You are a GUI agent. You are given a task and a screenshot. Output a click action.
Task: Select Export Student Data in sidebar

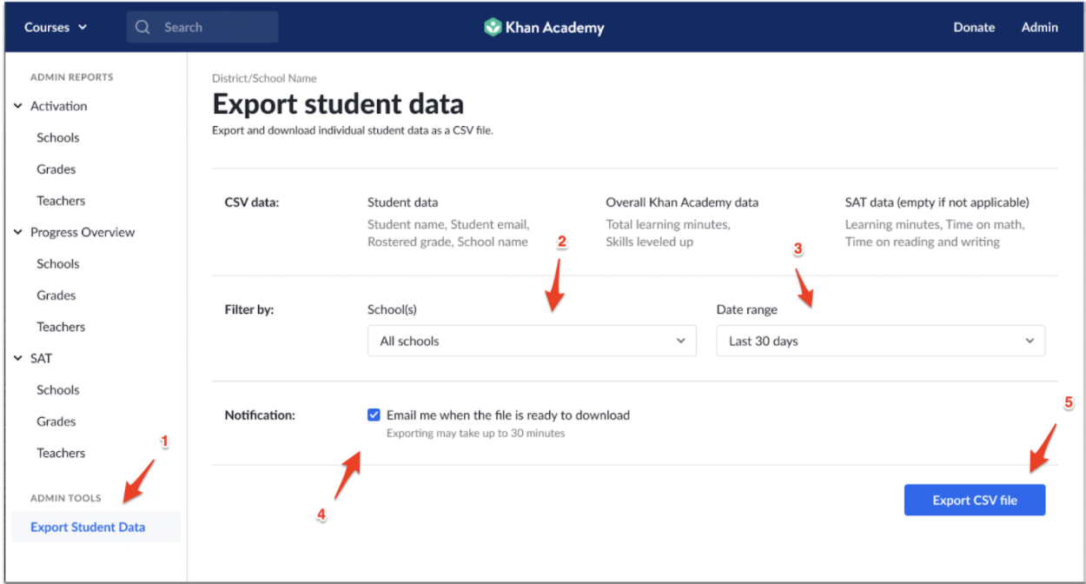pyautogui.click(x=96, y=527)
